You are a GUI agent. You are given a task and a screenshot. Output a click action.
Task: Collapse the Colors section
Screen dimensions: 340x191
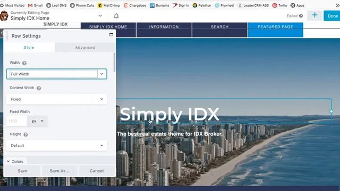(x=15, y=161)
